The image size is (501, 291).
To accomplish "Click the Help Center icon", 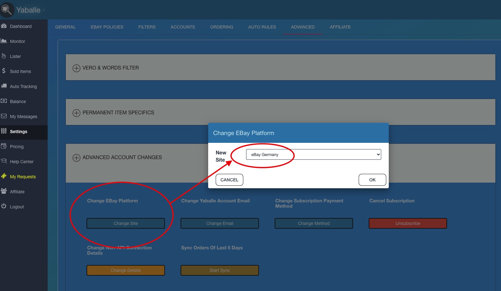I will pyautogui.click(x=4, y=161).
